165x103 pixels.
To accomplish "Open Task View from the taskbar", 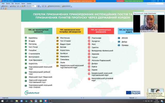I will point(12,101).
